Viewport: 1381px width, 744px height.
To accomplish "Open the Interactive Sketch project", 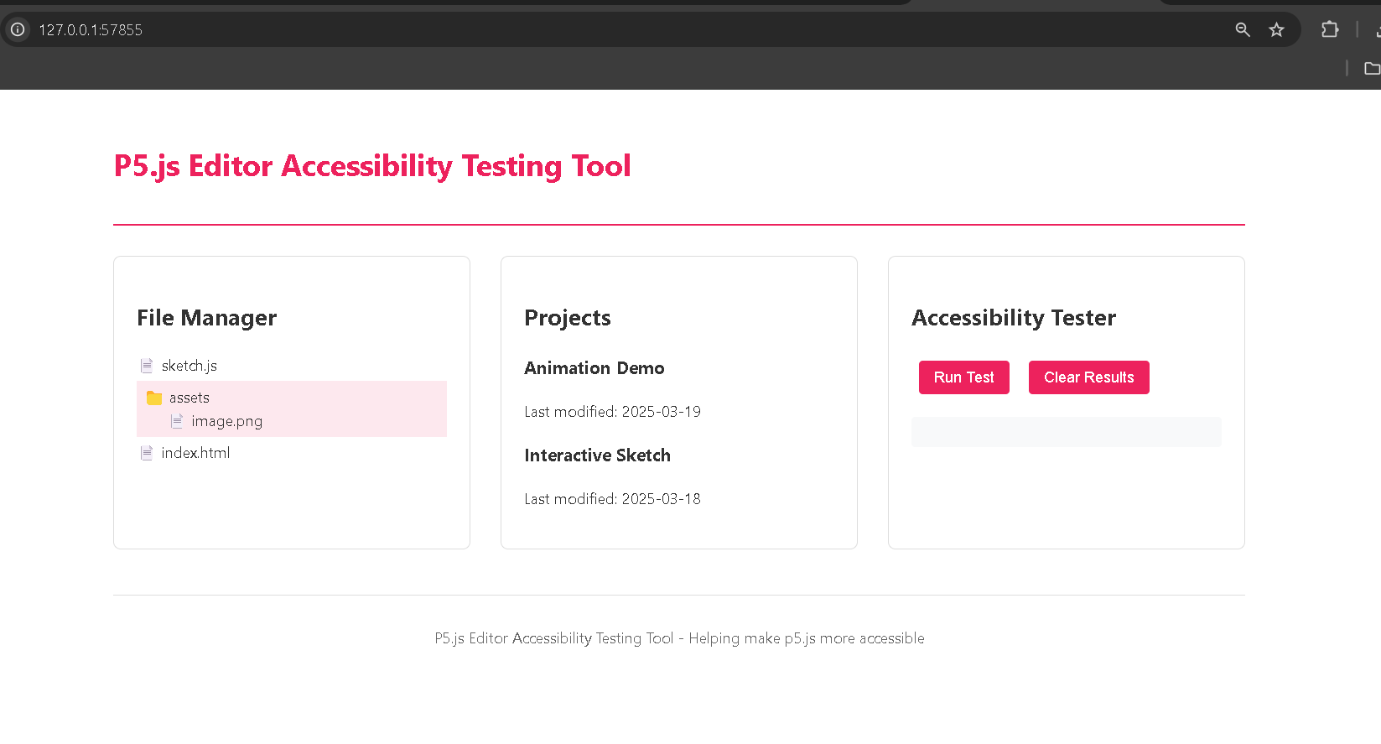I will (597, 455).
